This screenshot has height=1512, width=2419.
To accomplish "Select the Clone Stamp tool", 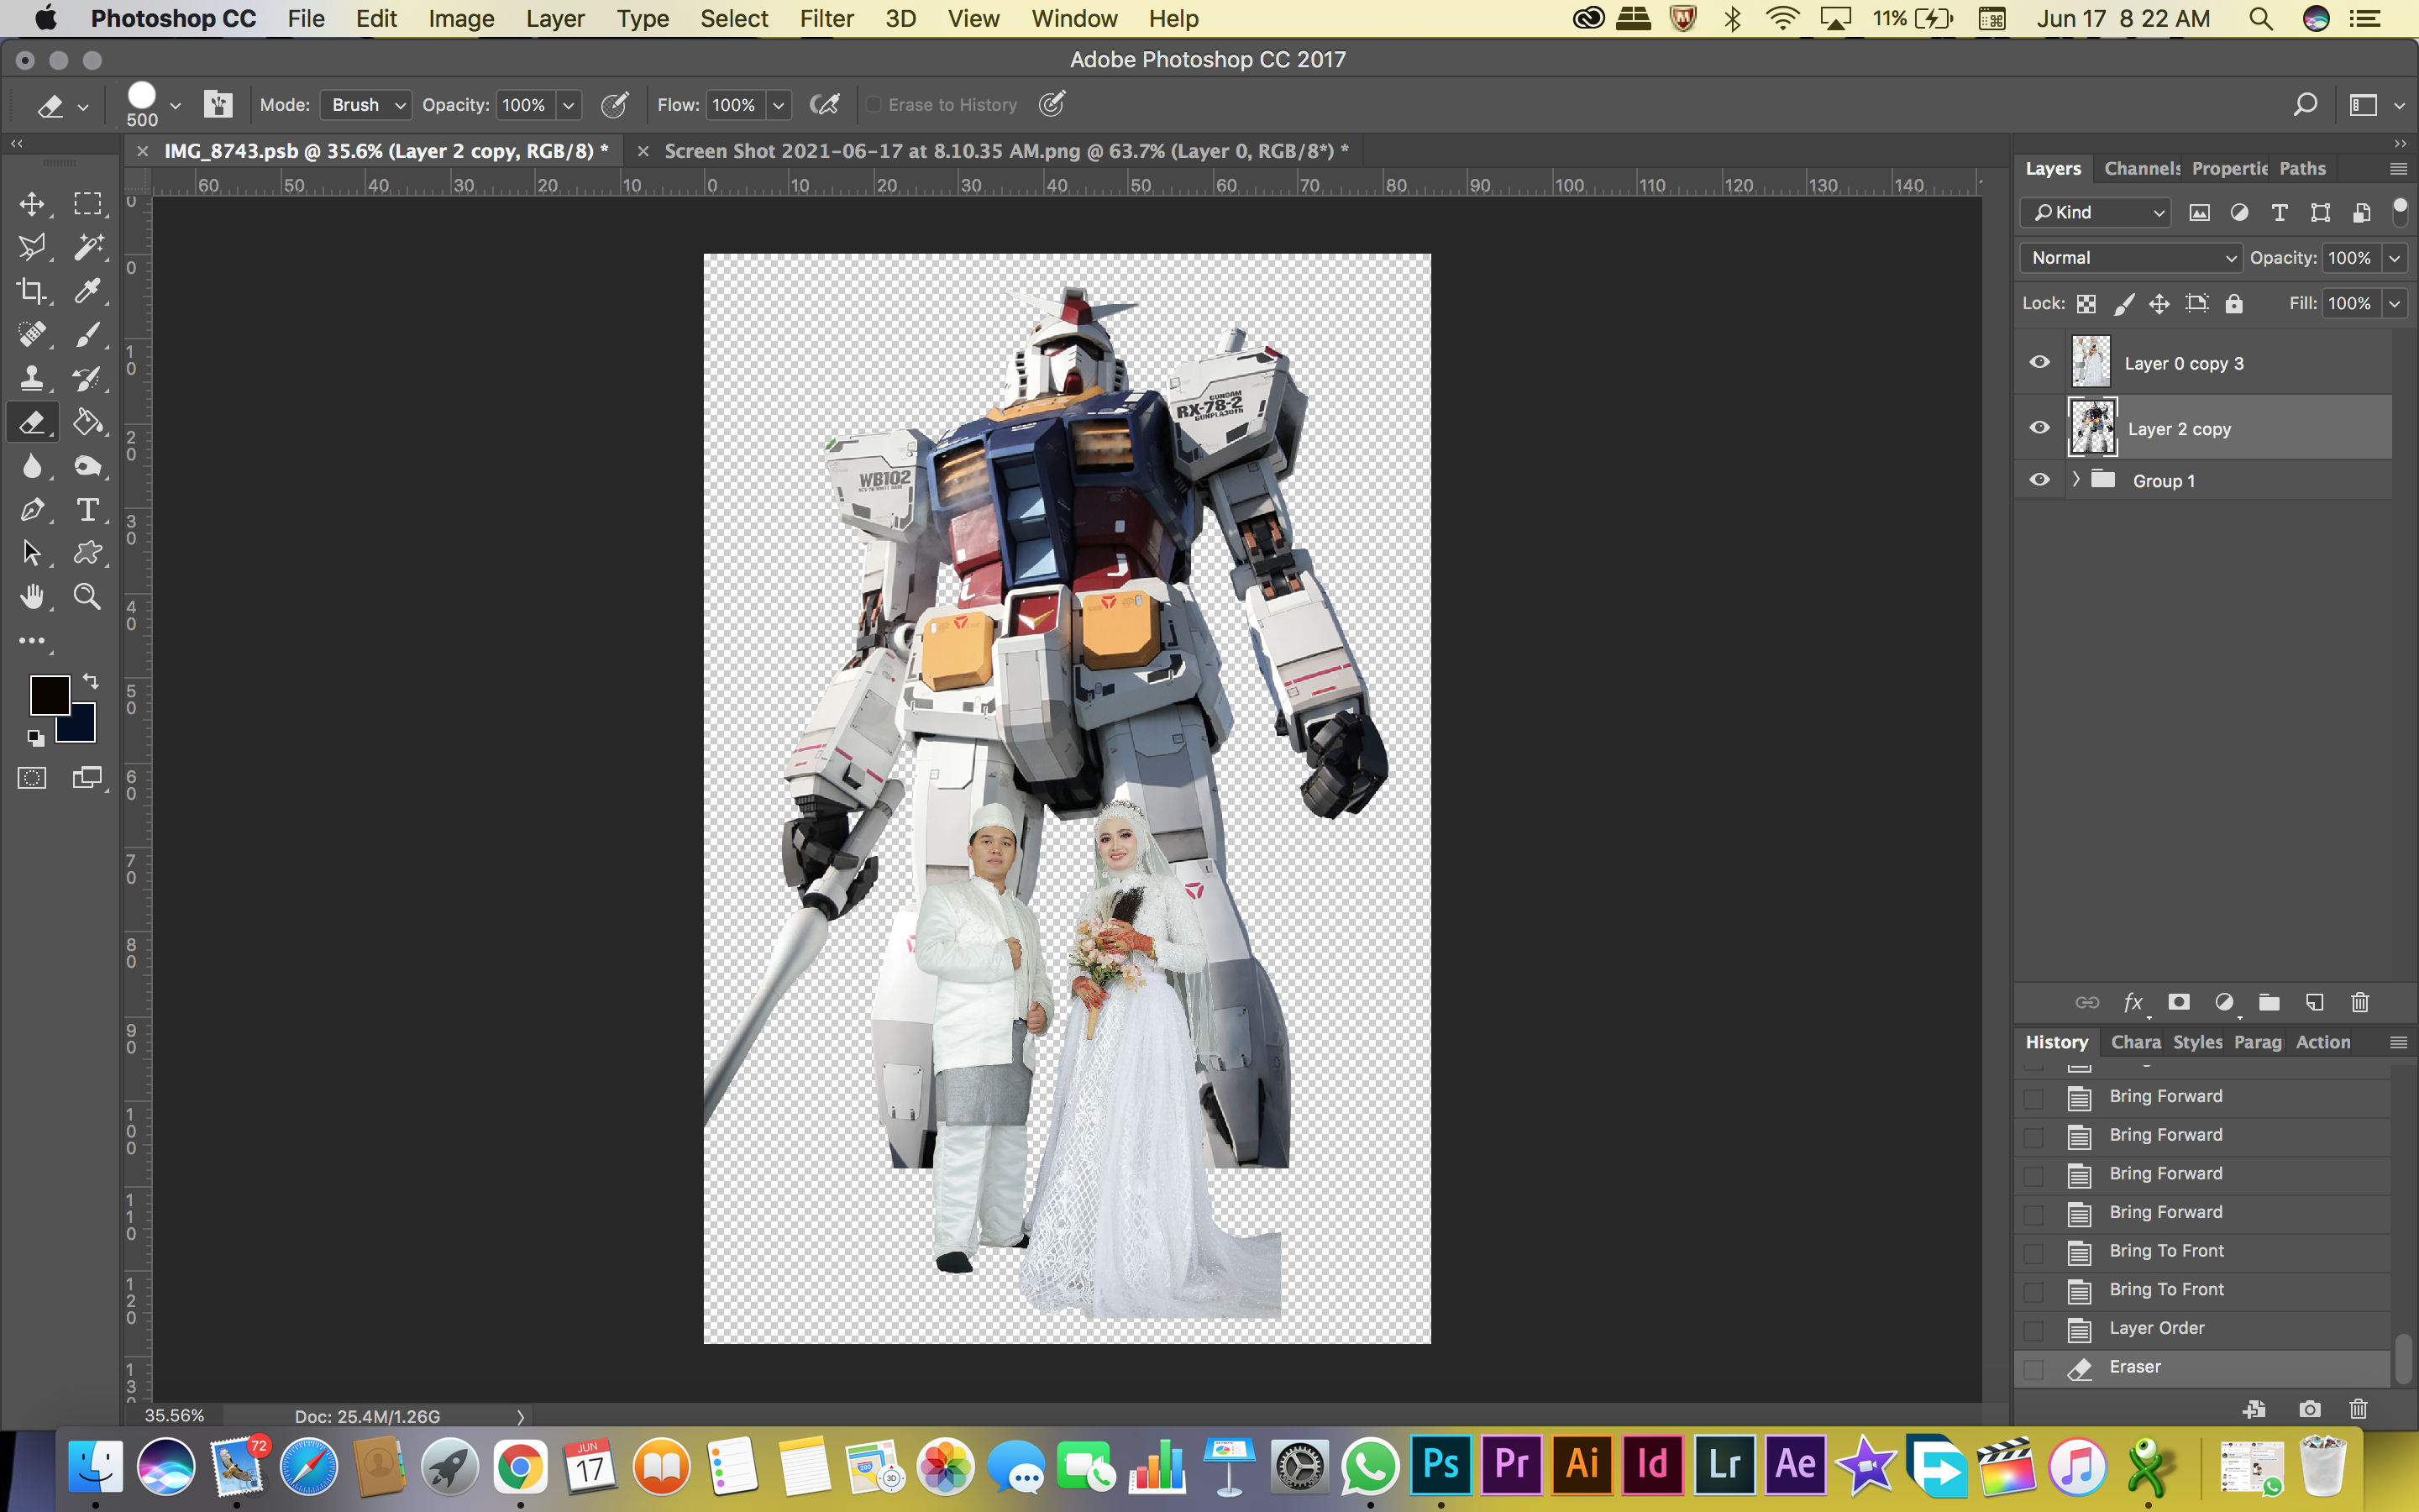I will 32,378.
